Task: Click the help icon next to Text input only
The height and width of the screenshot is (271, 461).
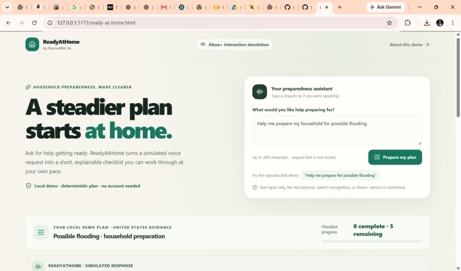Action: point(255,187)
